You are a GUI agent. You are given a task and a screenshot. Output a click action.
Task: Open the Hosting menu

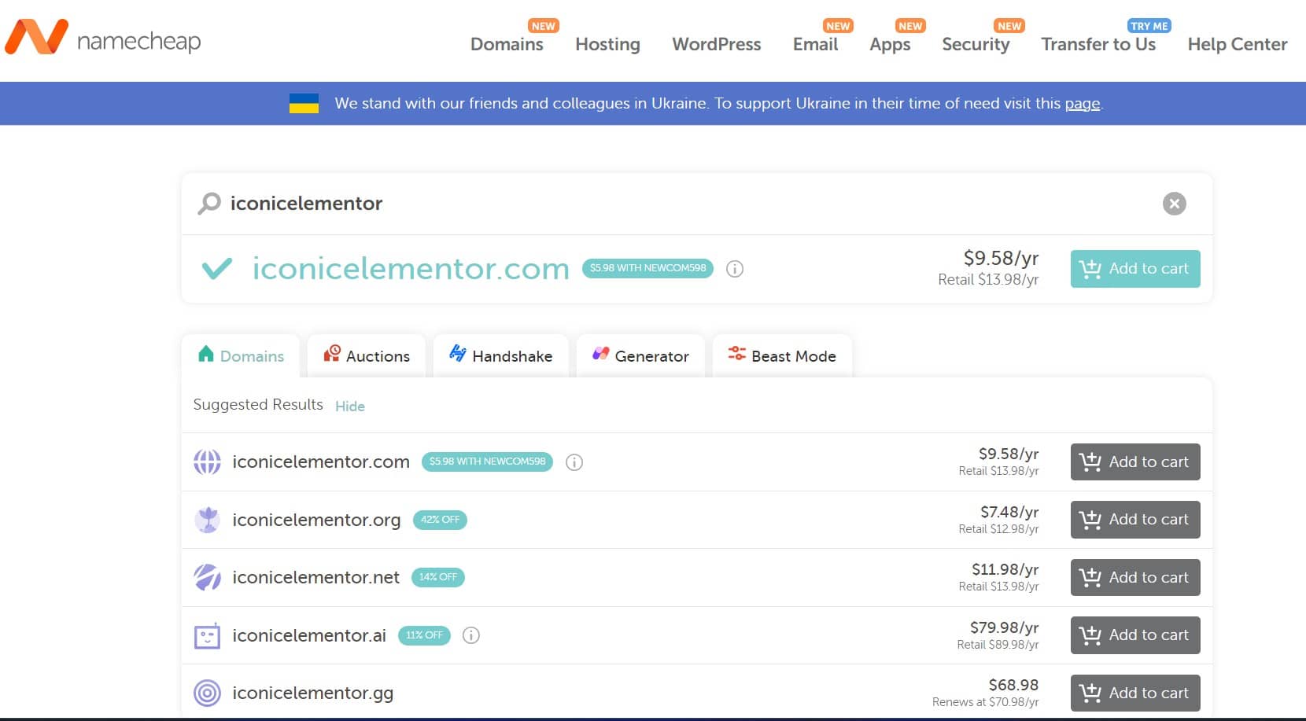point(607,44)
